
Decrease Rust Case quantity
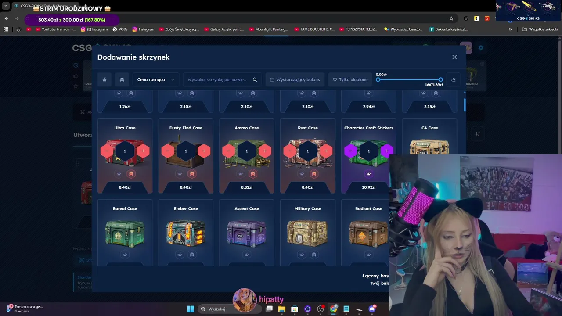(x=289, y=151)
